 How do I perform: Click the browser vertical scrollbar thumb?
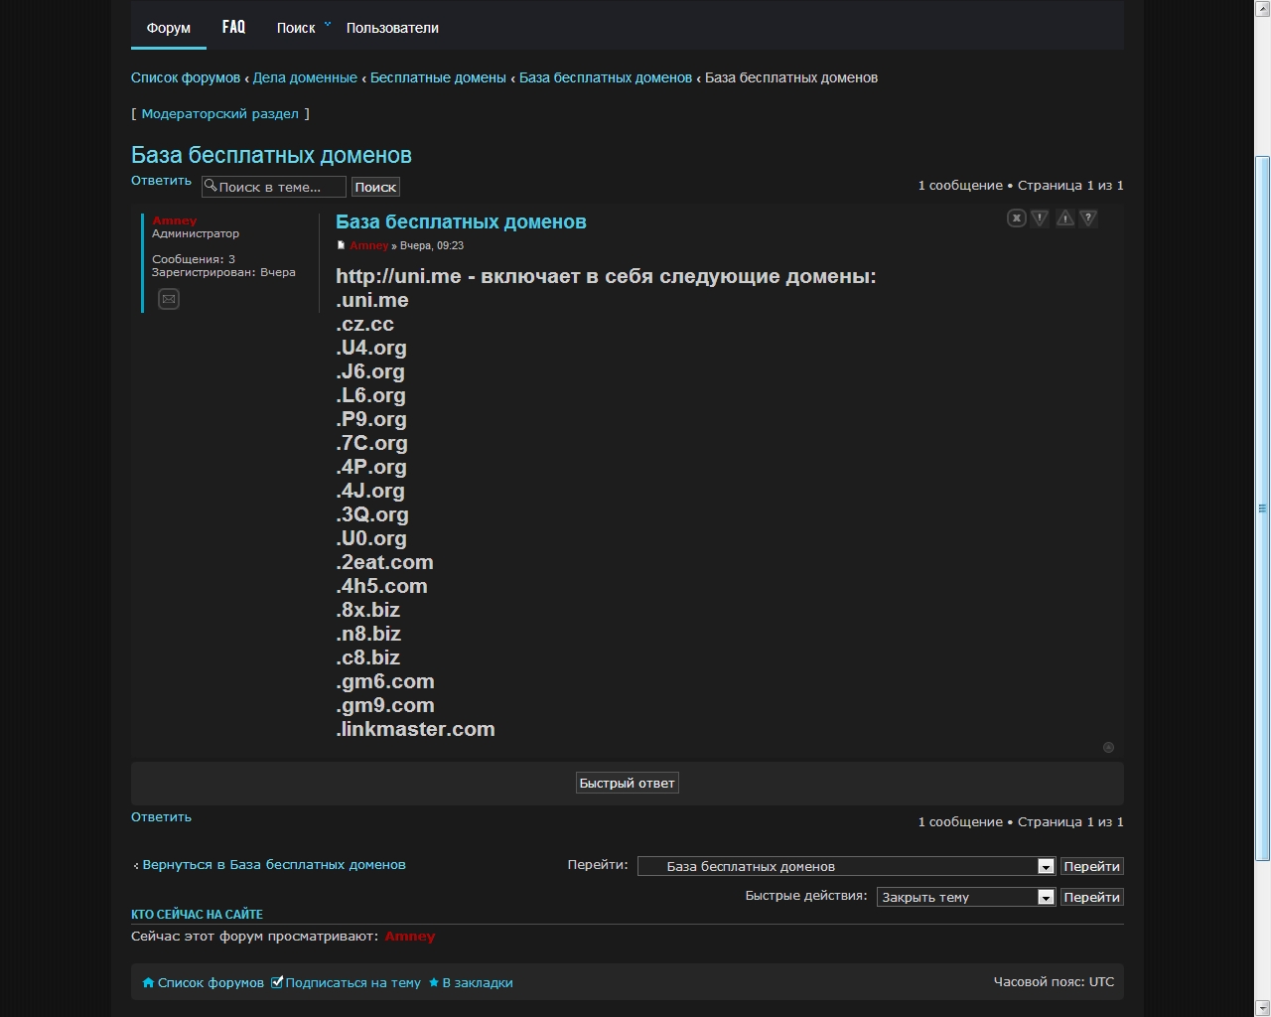pyautogui.click(x=1262, y=507)
